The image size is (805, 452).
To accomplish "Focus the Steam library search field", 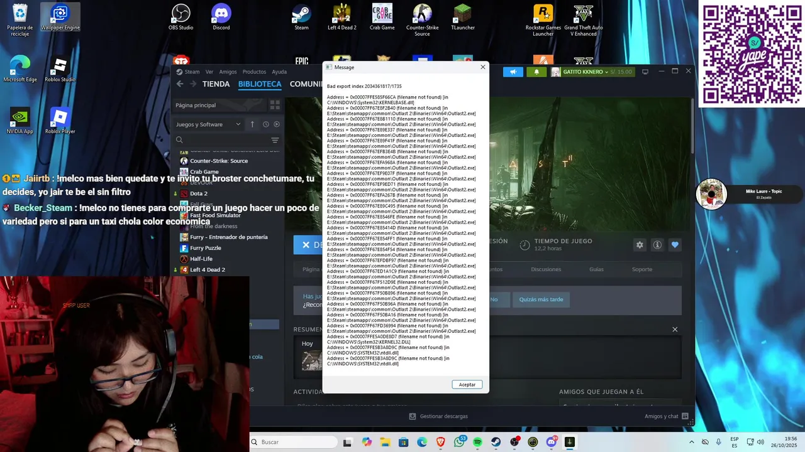I will coord(221,140).
